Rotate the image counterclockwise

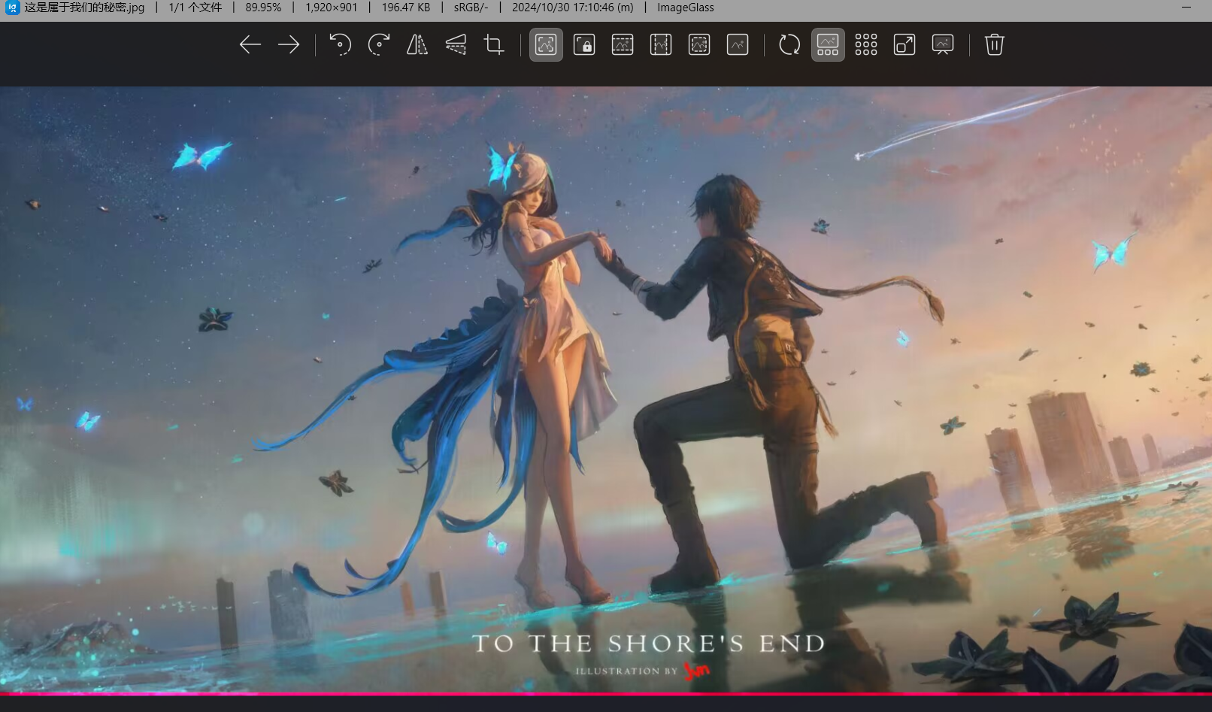(340, 45)
